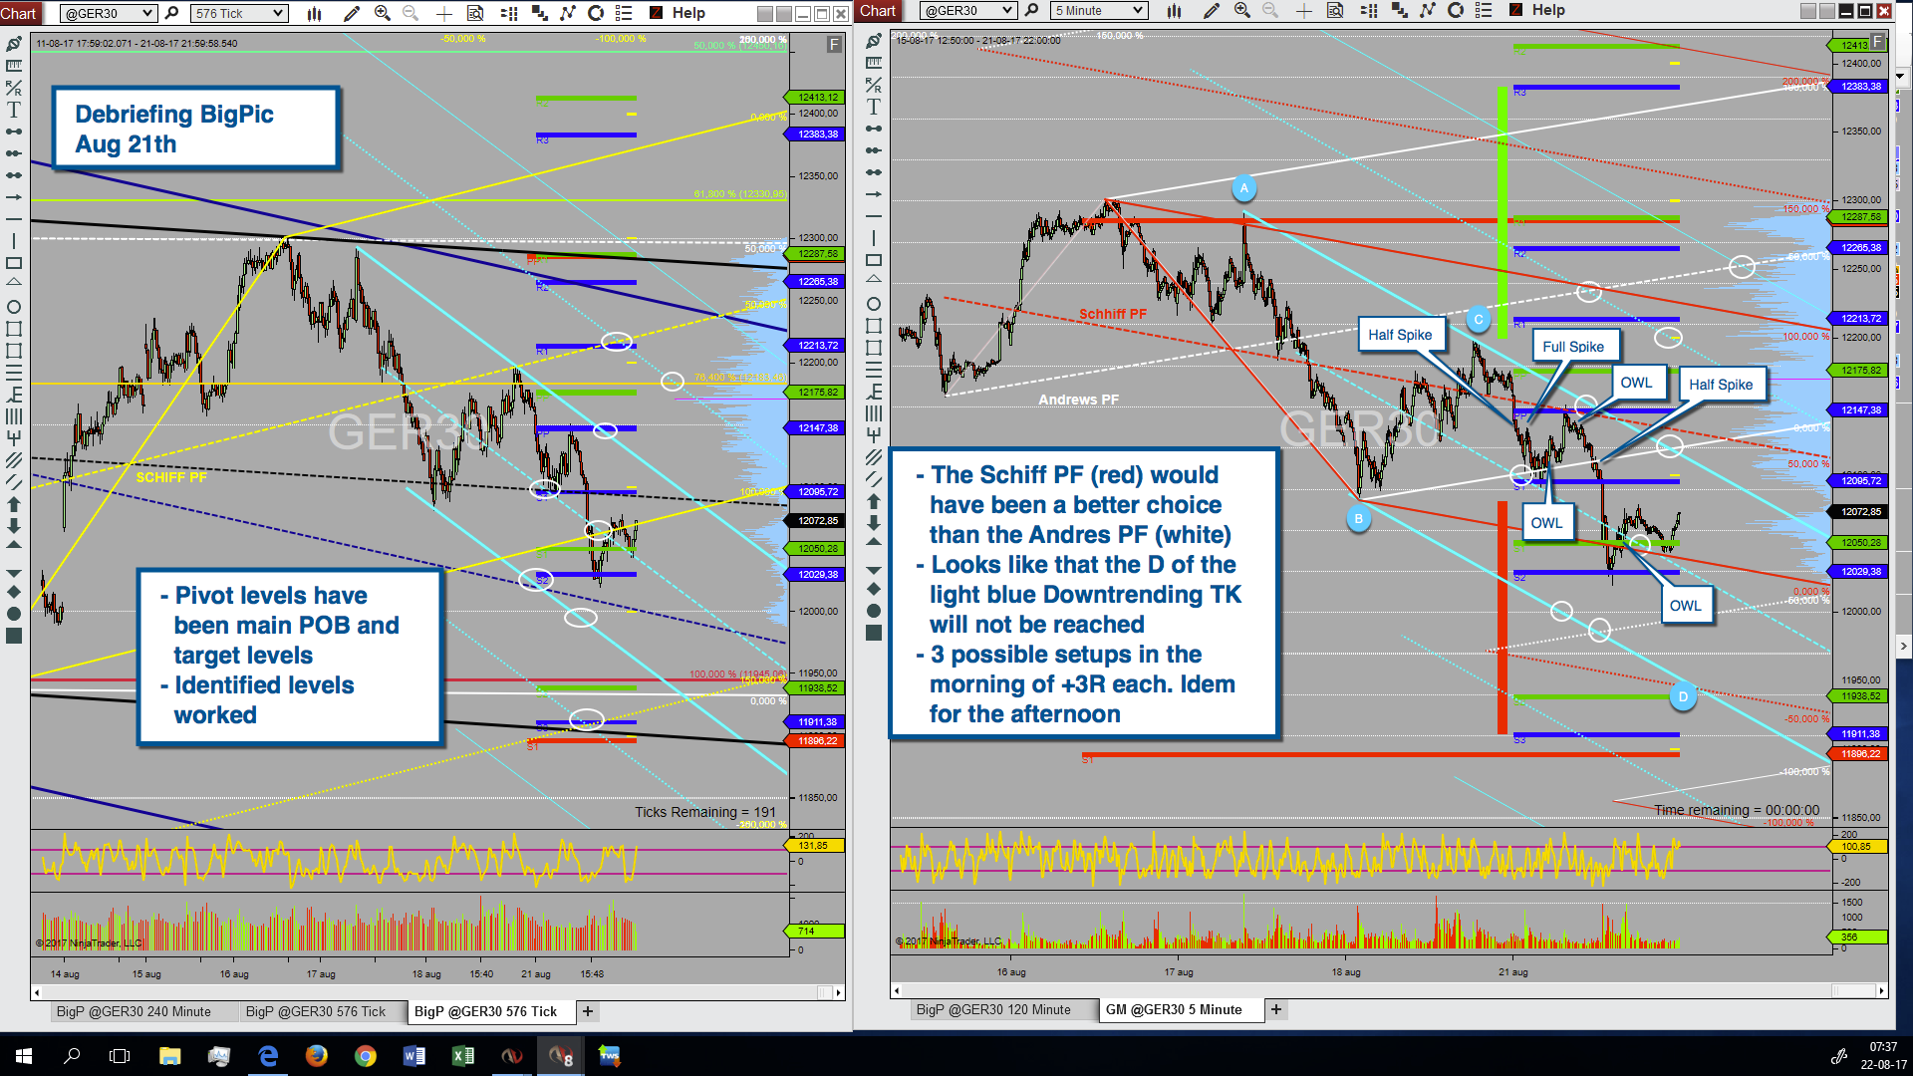
Task: Open the Windows Start menu
Action: click(x=24, y=1056)
